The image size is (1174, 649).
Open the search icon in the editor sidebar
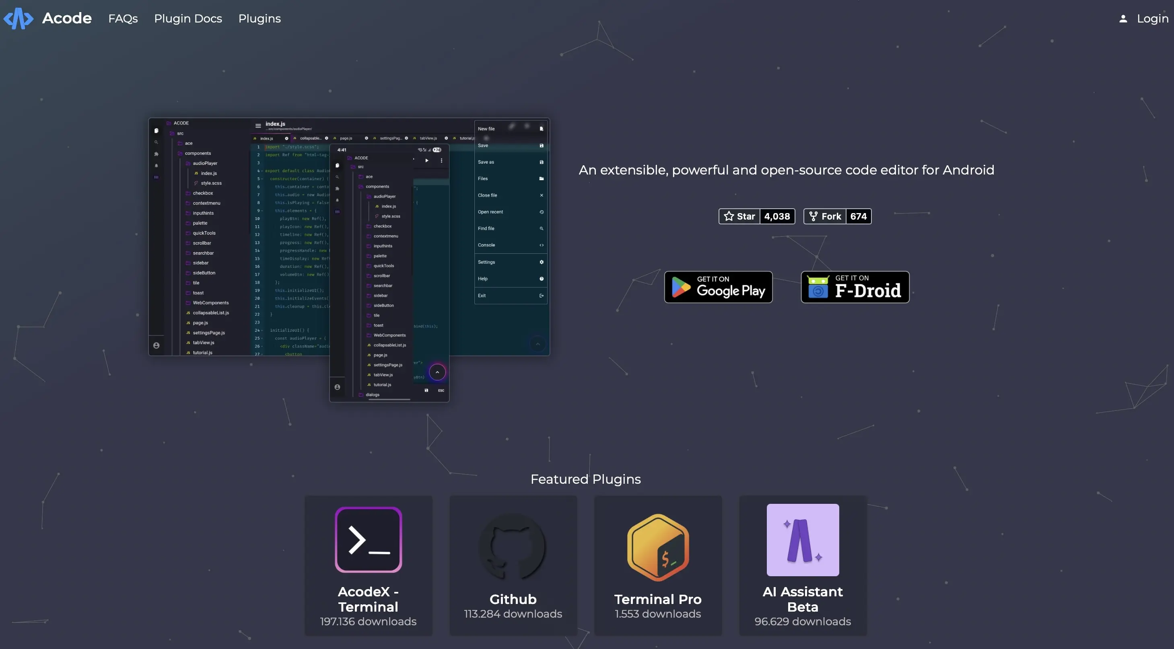pos(157,143)
